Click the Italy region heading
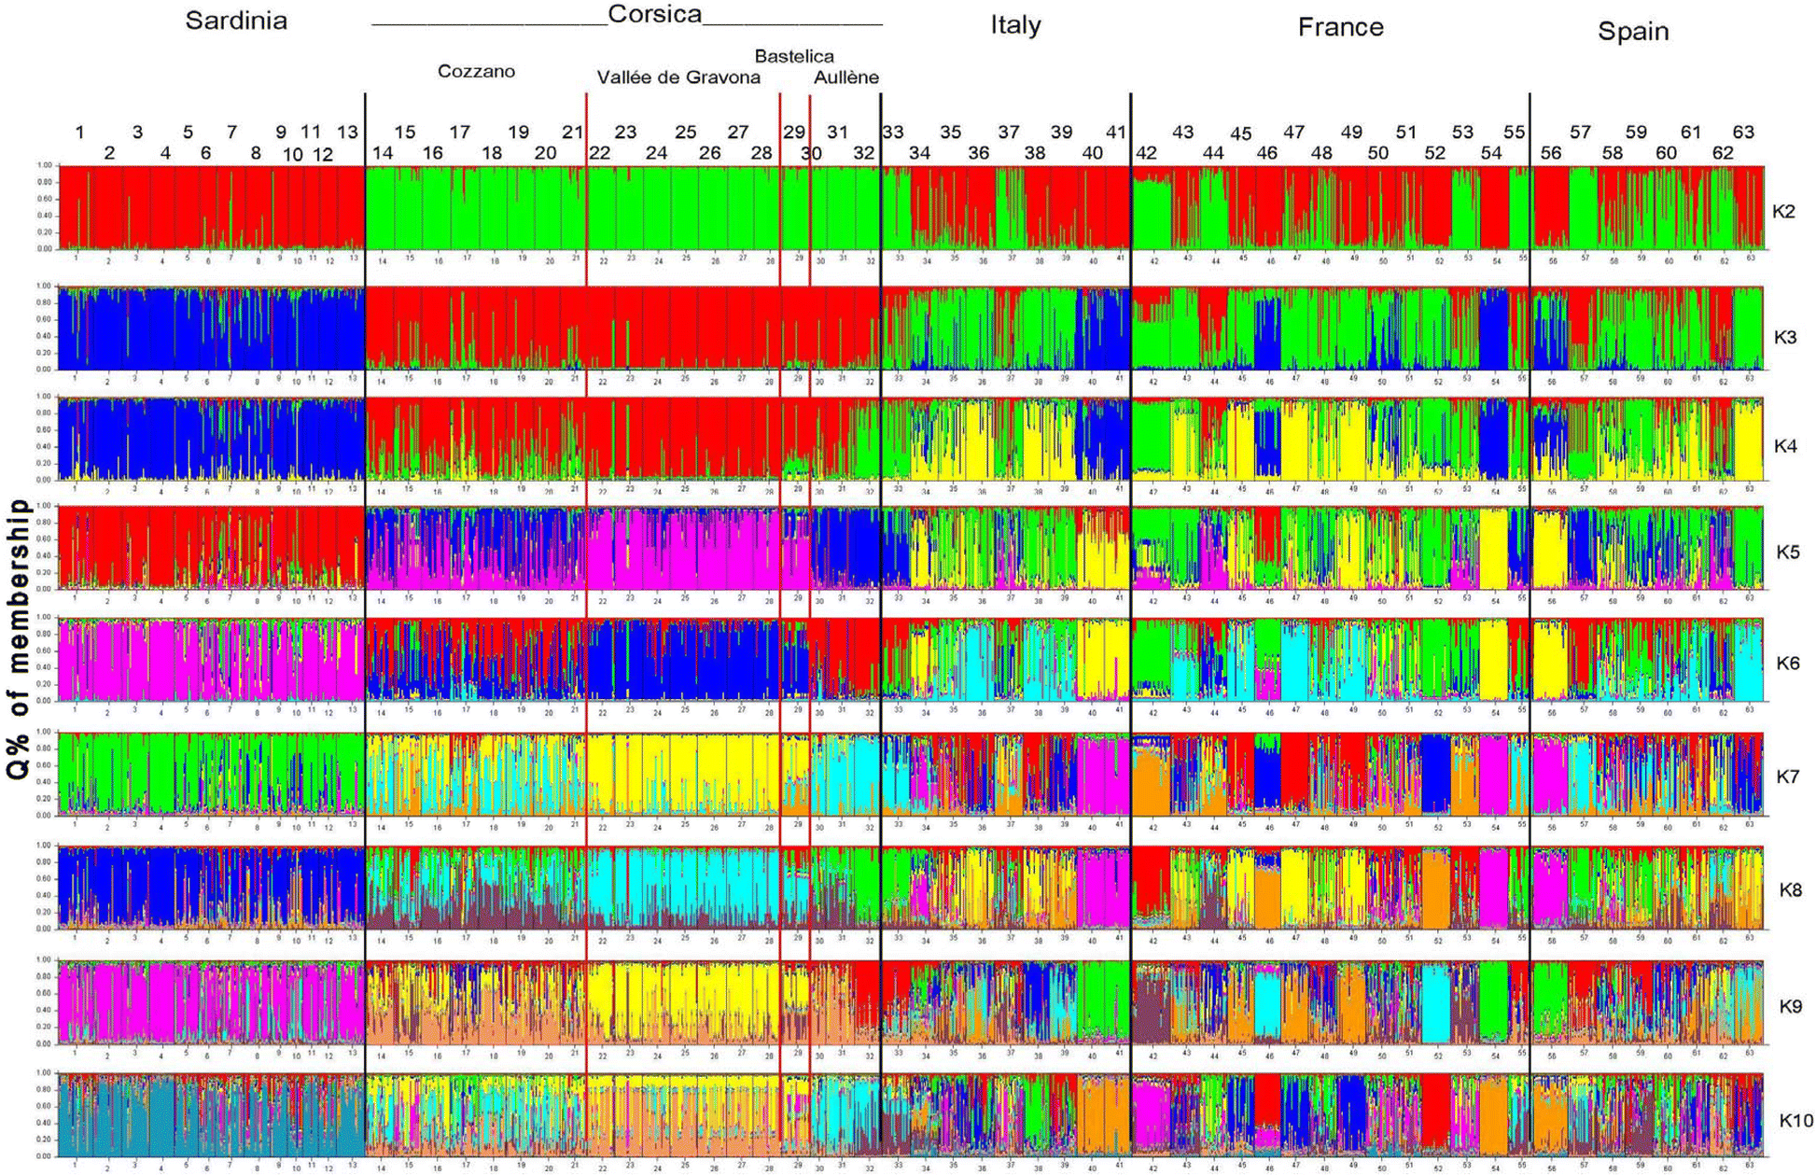 click(1015, 25)
